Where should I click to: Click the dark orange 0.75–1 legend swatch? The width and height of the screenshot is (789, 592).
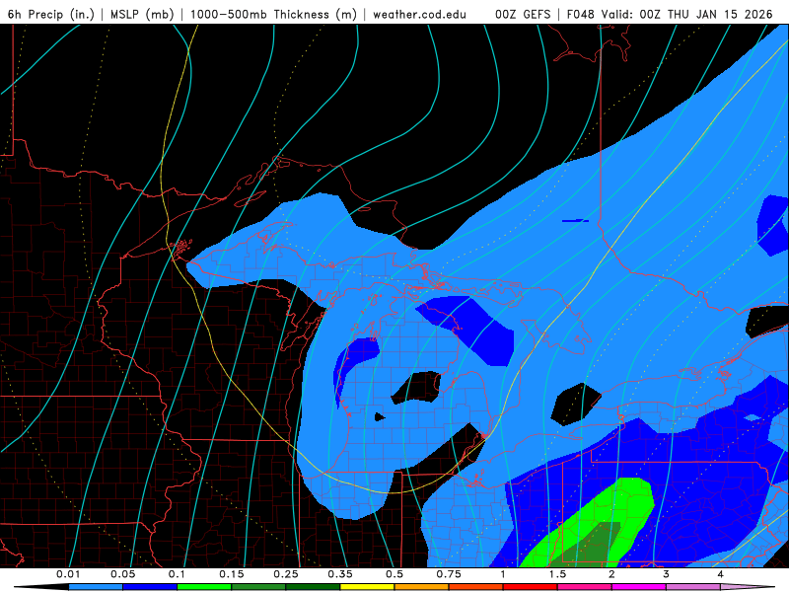tap(476, 587)
